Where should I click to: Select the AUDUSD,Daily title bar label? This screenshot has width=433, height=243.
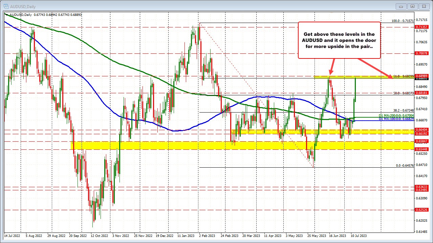[x=22, y=6]
